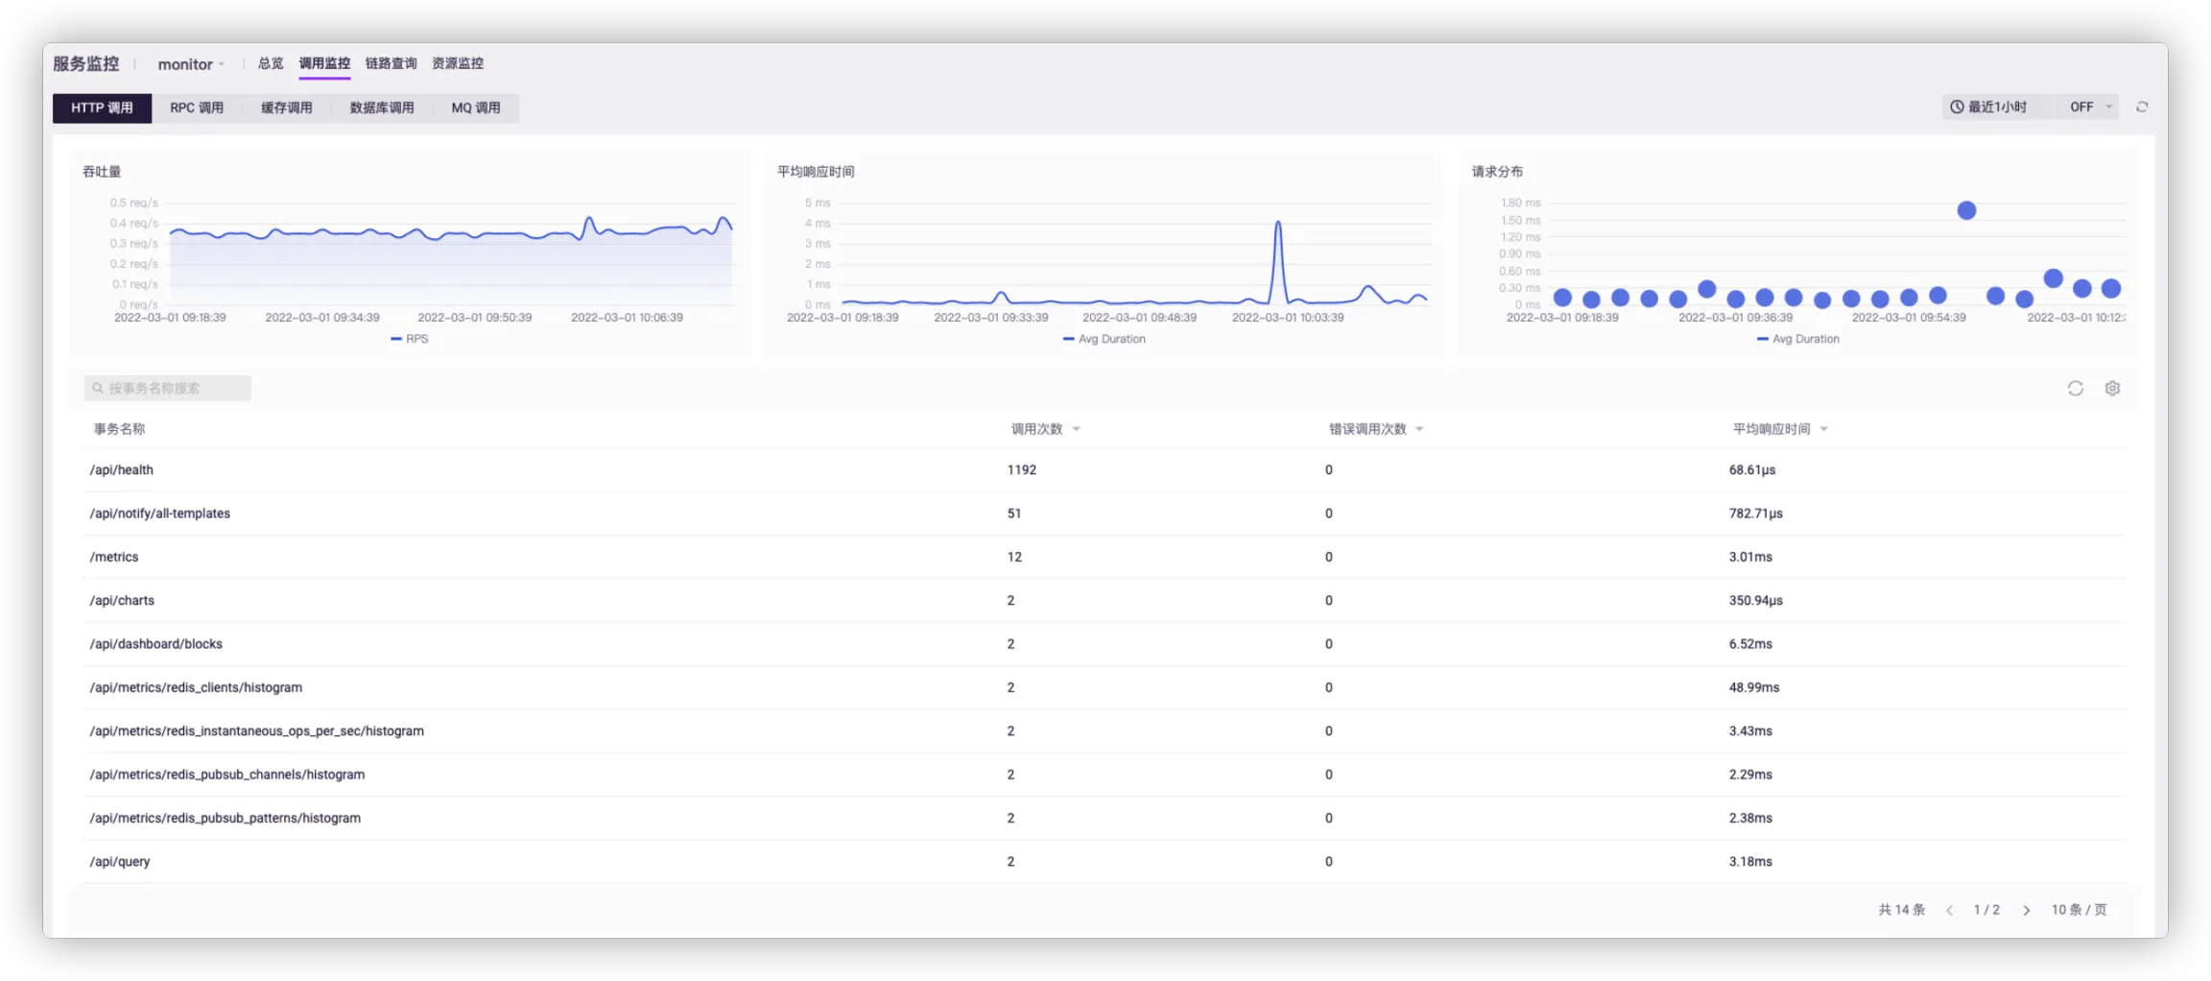Click the table refresh icon
This screenshot has height=981, width=2211.
(x=2075, y=389)
